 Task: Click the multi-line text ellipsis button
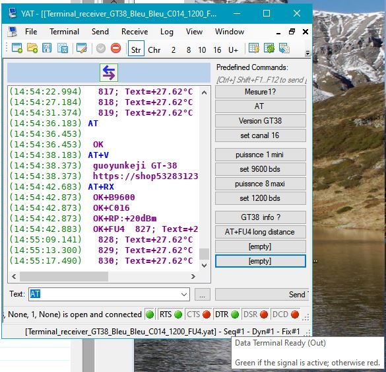(x=203, y=294)
